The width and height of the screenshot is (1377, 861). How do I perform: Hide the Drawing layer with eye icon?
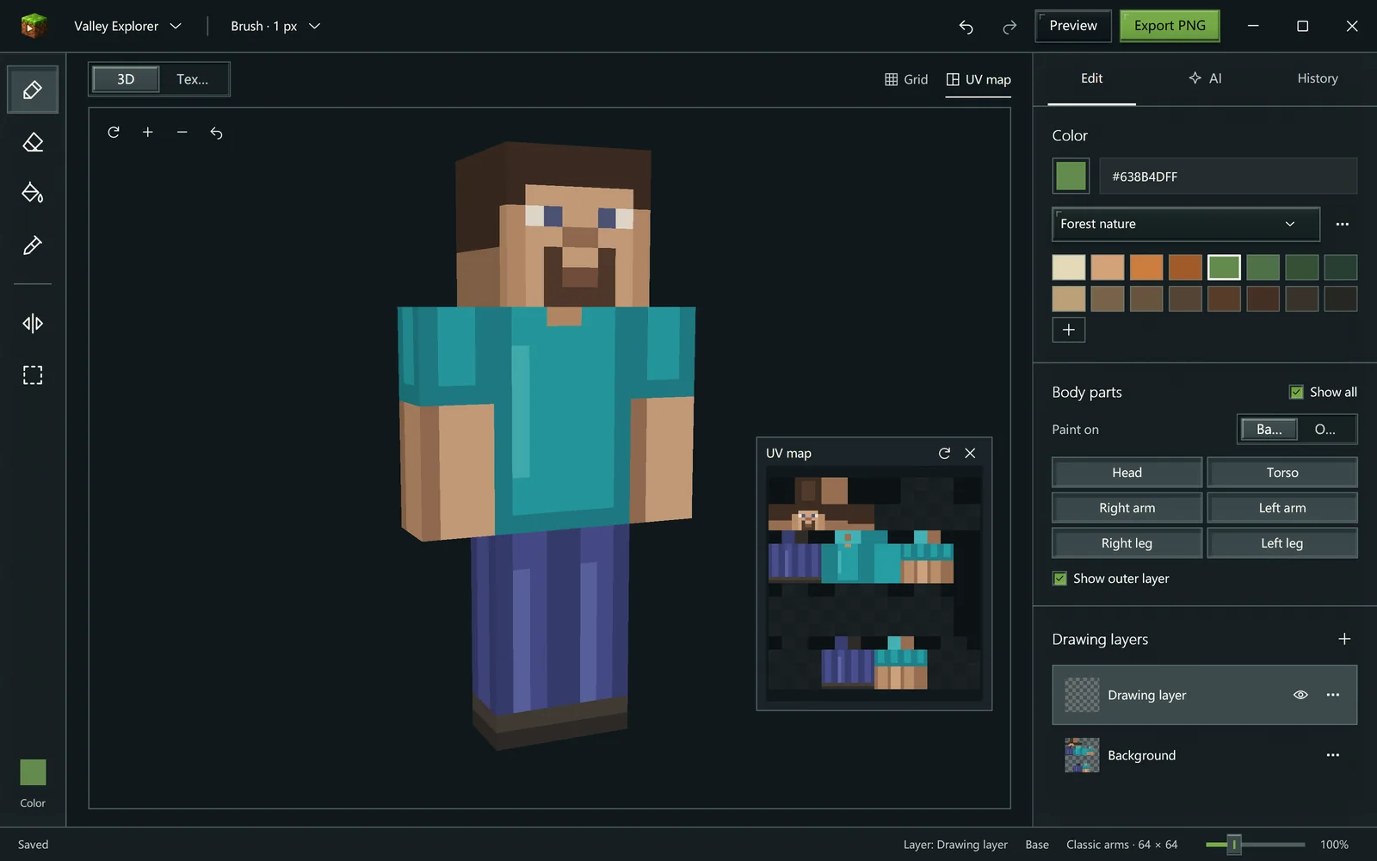[x=1300, y=695]
